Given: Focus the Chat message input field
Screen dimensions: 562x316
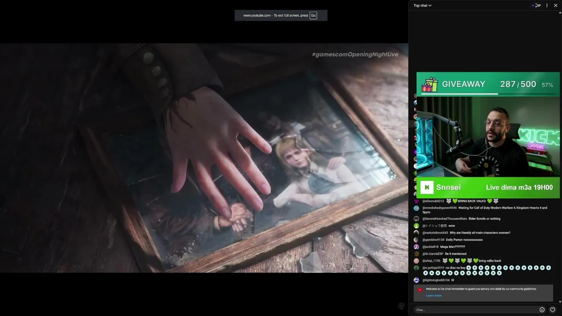Looking at the screenshot, I should pos(476,310).
